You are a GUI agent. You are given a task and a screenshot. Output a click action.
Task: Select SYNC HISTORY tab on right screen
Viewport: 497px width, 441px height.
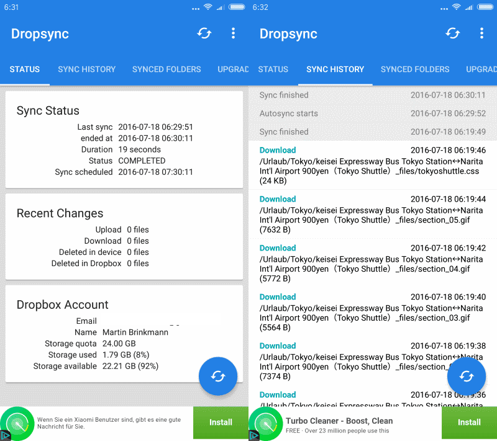click(x=335, y=69)
